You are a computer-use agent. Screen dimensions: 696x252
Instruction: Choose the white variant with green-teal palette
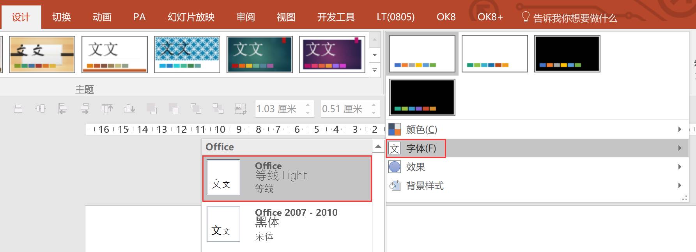coord(495,54)
